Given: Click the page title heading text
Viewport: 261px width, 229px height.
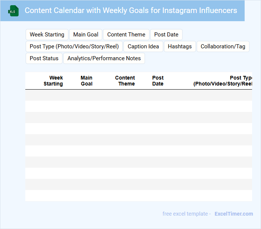Looking at the screenshot, I should [x=130, y=10].
